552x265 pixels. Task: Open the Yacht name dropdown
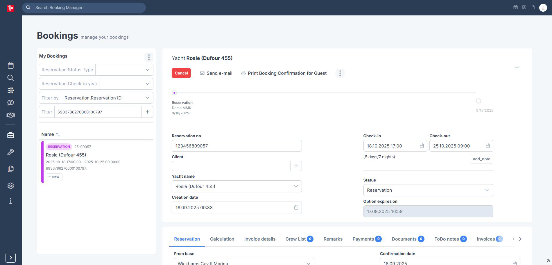click(237, 186)
